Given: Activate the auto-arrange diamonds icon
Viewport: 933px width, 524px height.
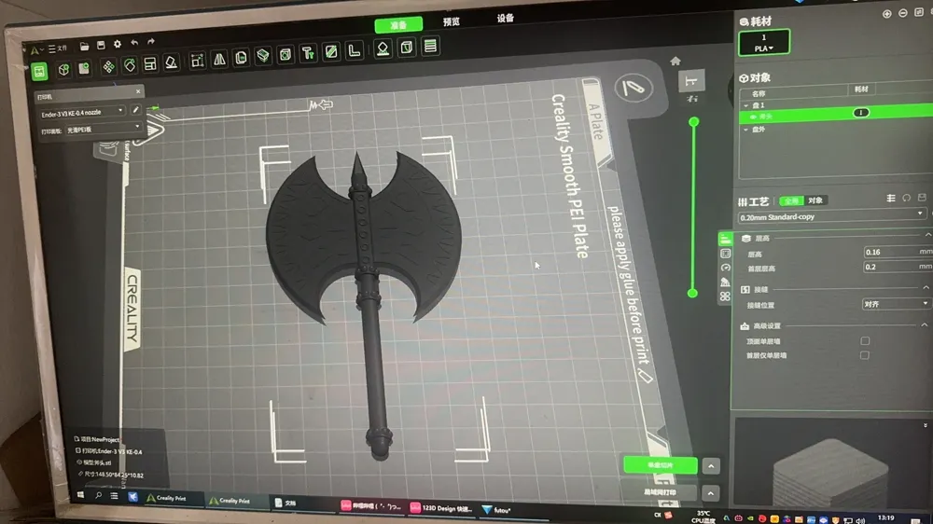Looking at the screenshot, I should 108,66.
